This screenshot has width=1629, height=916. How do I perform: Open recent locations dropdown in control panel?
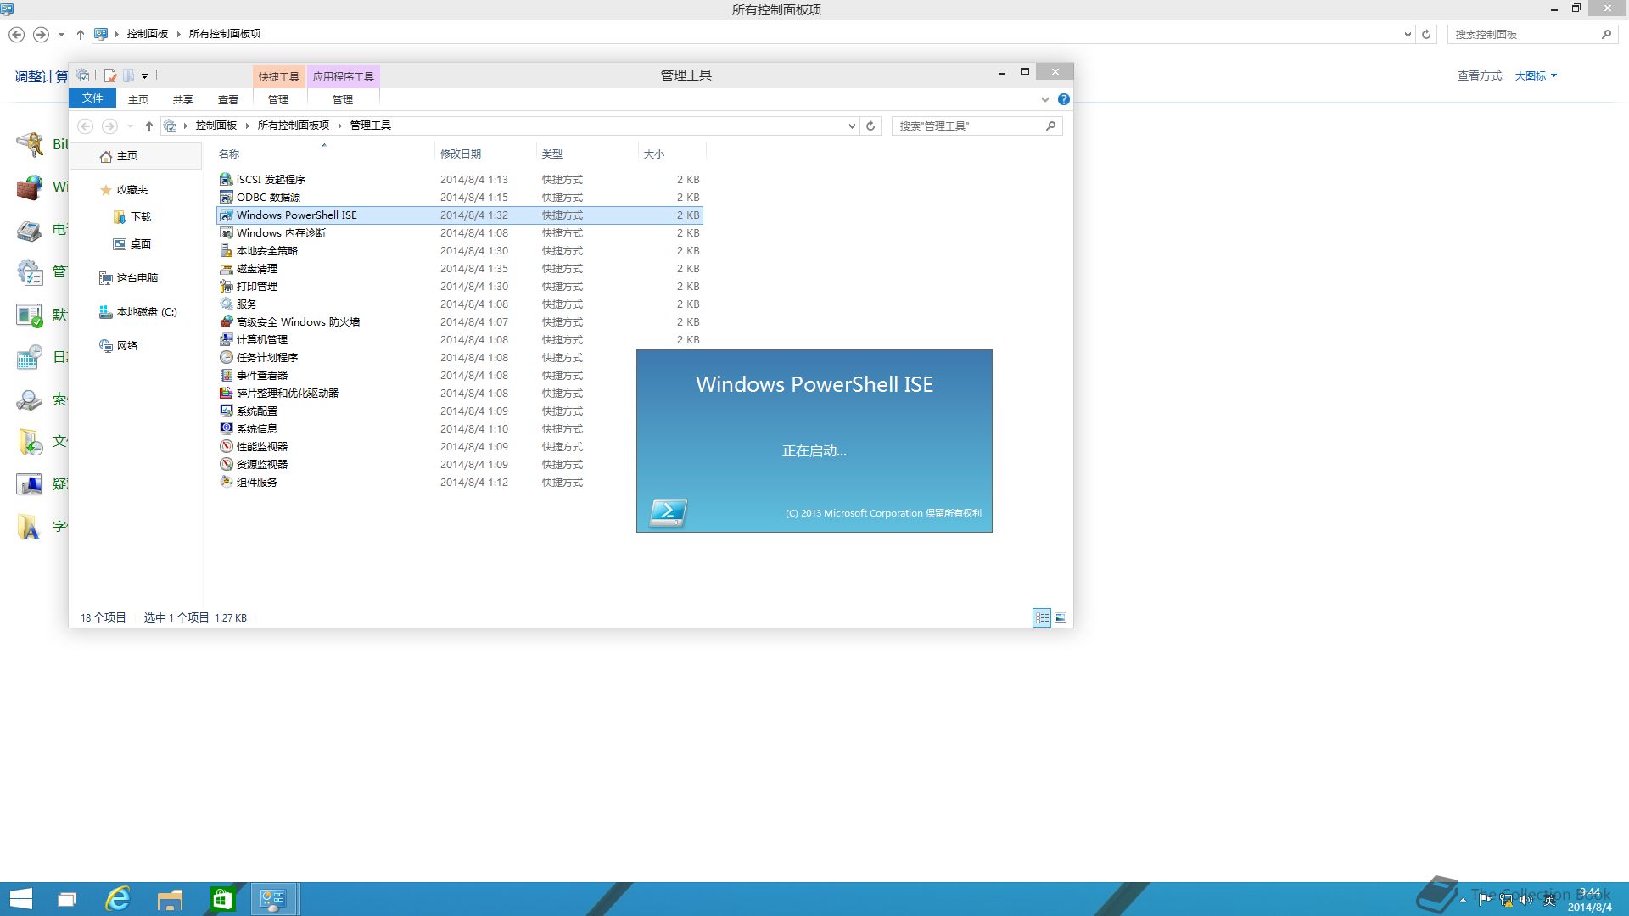point(61,35)
